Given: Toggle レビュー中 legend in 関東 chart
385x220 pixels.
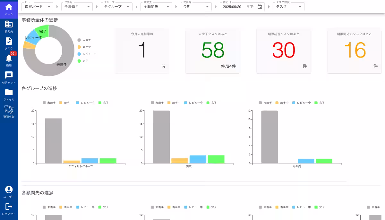Looking at the screenshot, I should [193, 103].
